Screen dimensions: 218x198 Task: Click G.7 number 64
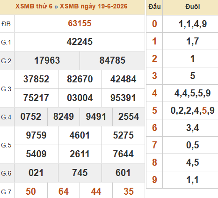[x=64, y=191]
